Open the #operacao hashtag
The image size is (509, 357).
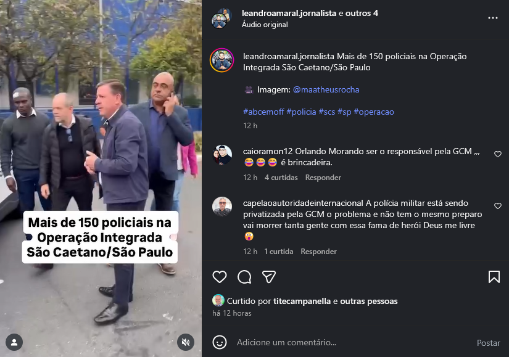coord(374,112)
